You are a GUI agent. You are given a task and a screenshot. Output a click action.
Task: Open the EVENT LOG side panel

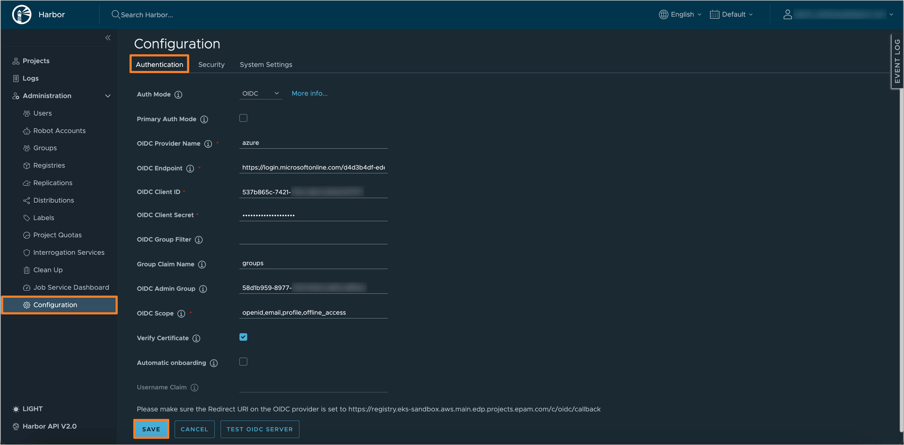click(897, 61)
